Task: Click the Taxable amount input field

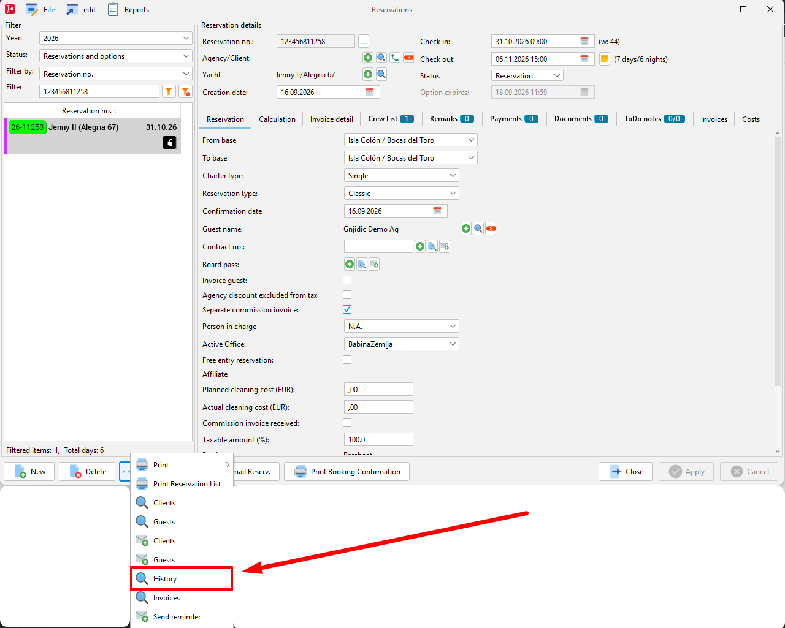Action: (x=378, y=439)
